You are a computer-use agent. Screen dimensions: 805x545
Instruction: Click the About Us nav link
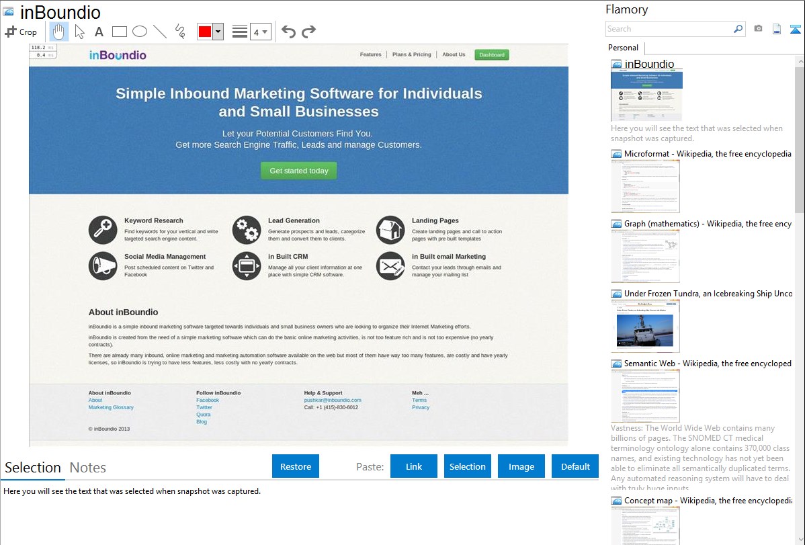coord(454,54)
